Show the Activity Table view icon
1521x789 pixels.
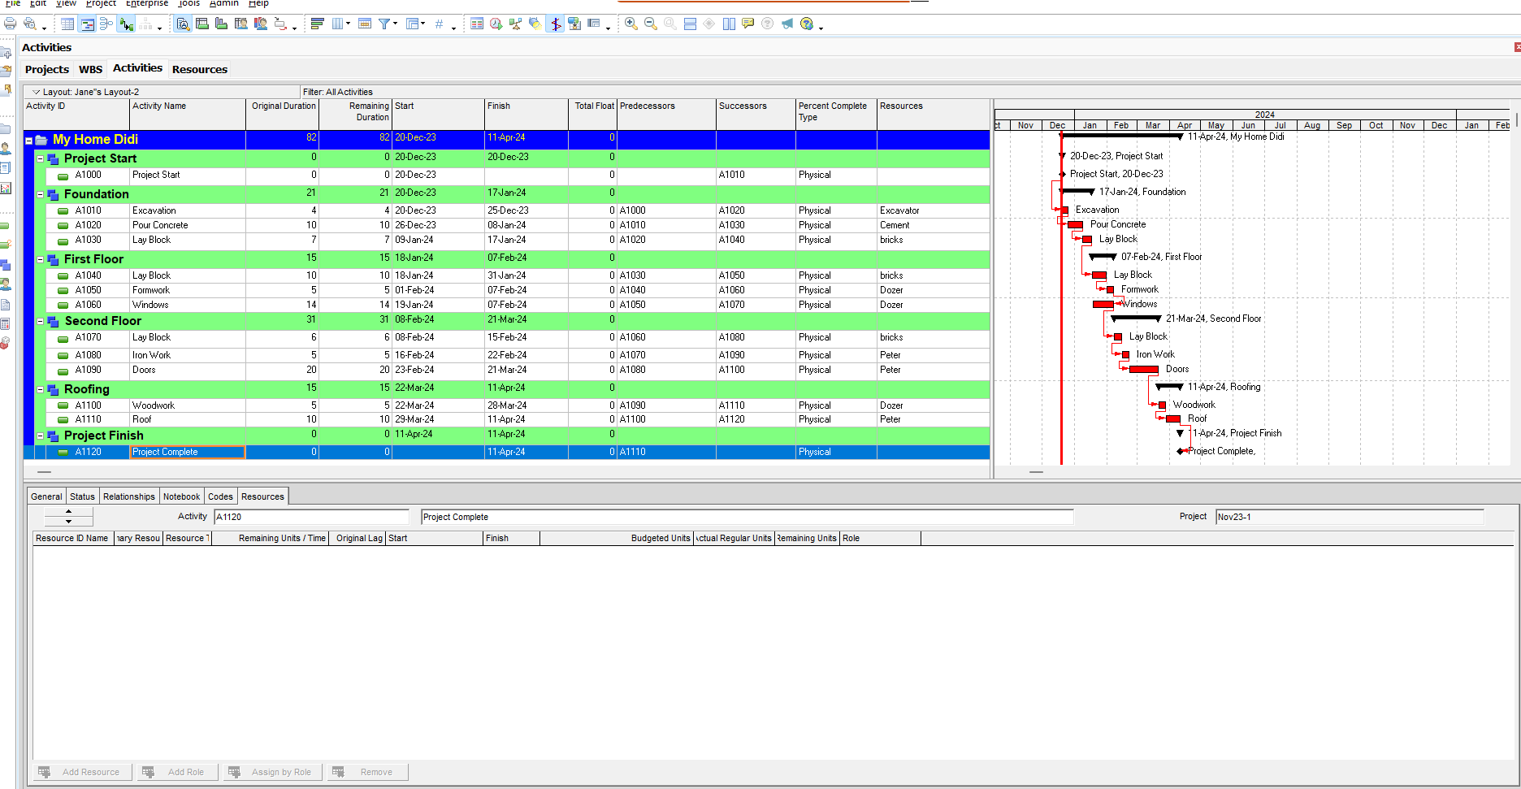(x=67, y=24)
